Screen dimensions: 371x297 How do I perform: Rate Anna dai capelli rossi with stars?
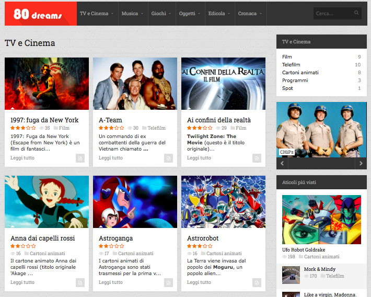click(23, 246)
